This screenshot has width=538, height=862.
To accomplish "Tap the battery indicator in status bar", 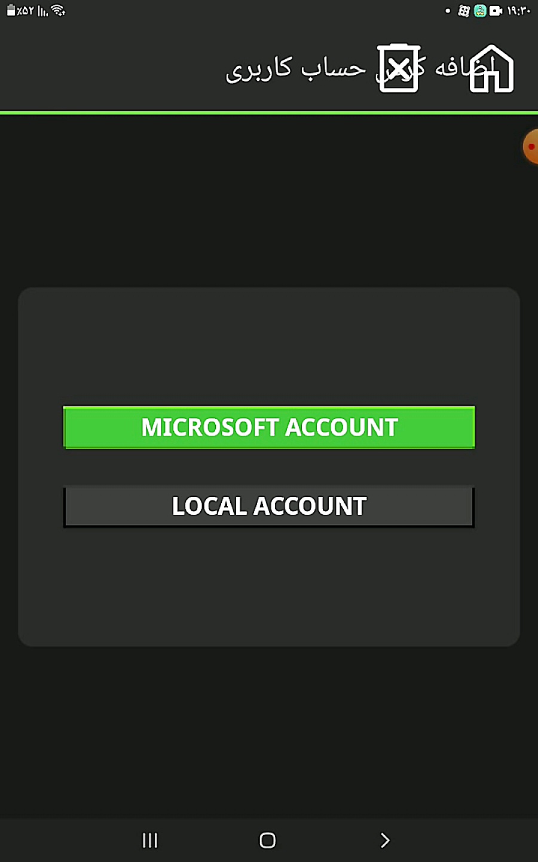I will point(11,11).
